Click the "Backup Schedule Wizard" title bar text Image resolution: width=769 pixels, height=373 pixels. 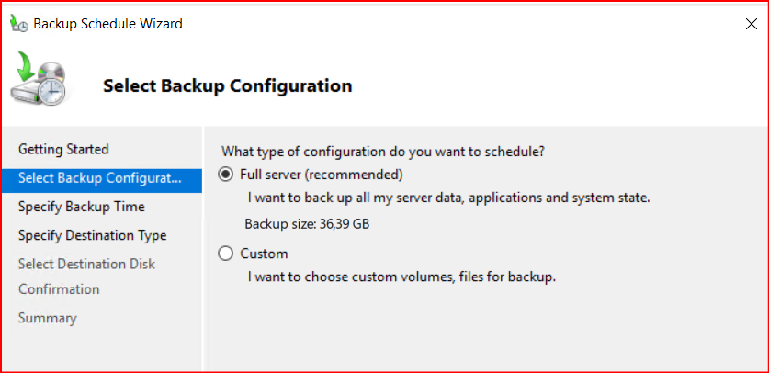(x=107, y=24)
